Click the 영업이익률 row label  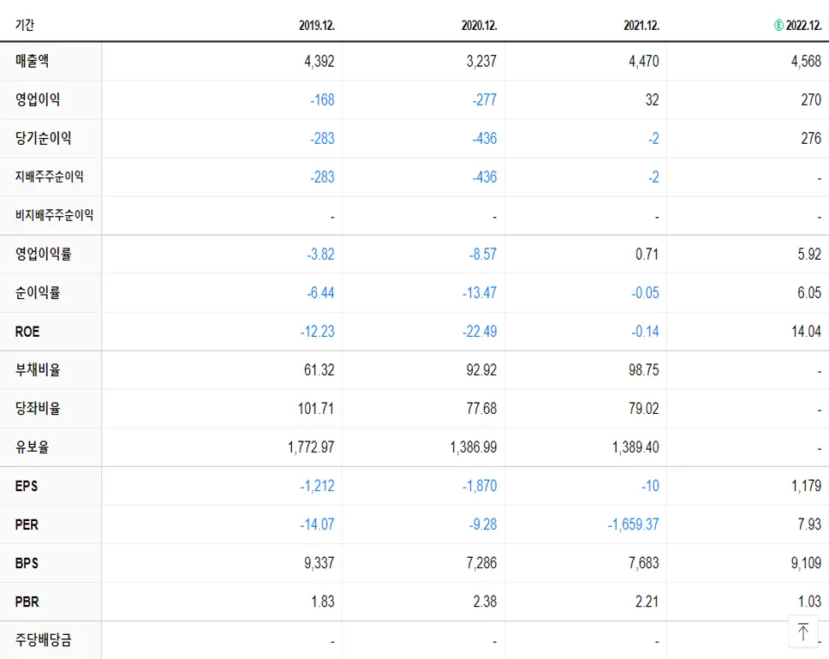click(x=44, y=254)
